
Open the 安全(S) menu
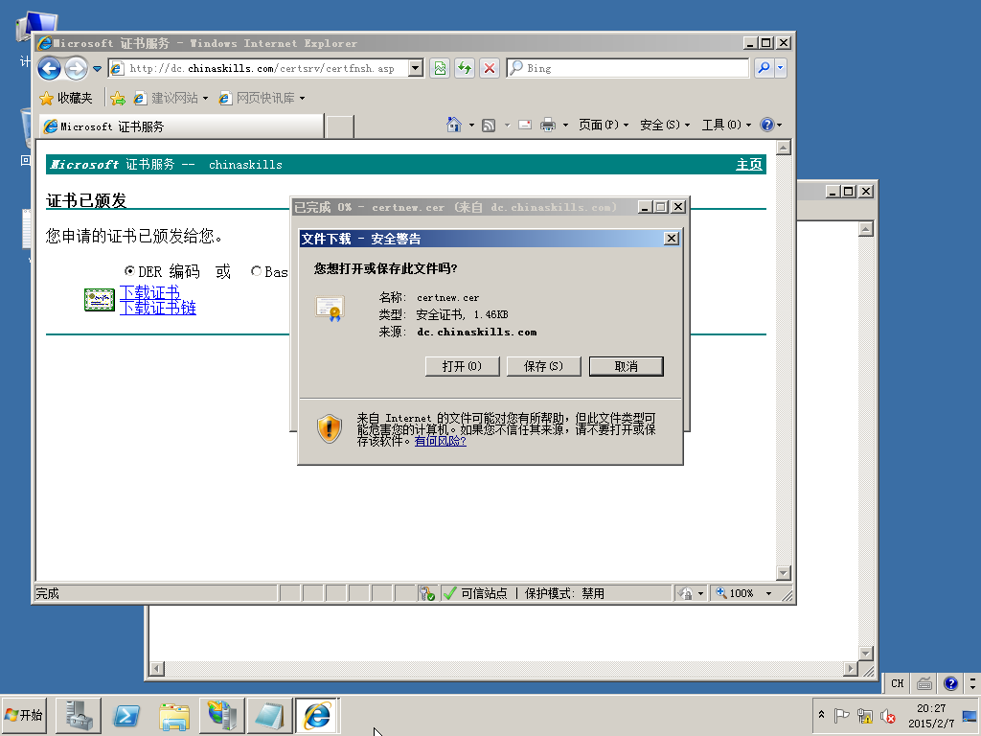point(665,126)
